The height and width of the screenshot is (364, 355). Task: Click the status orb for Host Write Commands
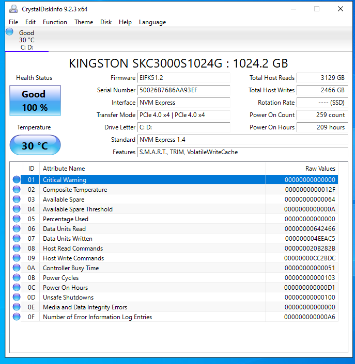[x=17, y=258]
